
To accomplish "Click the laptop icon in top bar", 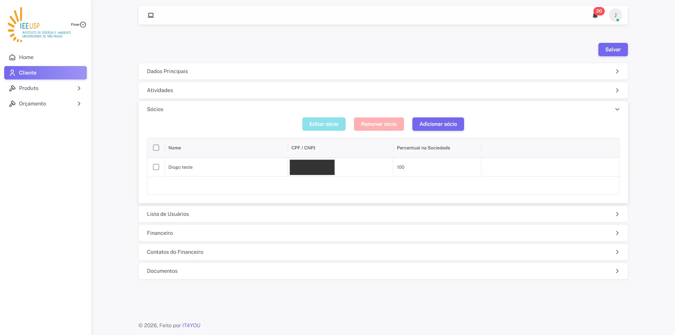I will (151, 15).
